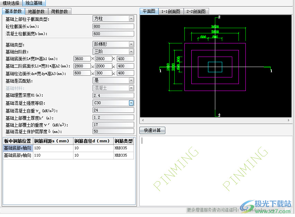This screenshot has width=295, height=217.
Task: Select the 独立基础 tab
Action: click(x=34, y=3)
